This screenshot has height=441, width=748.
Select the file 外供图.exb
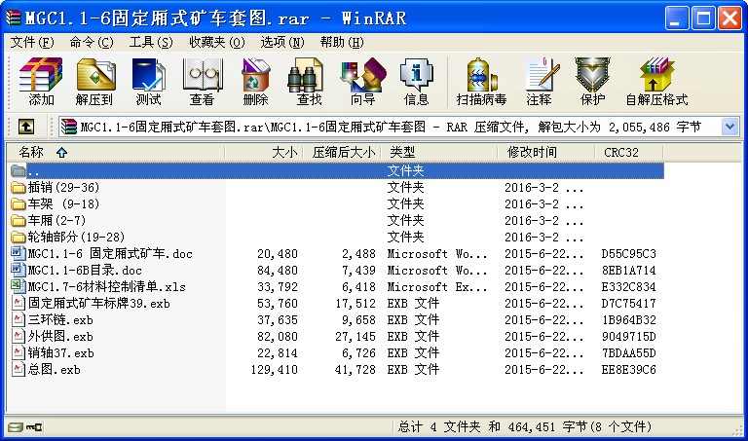(x=60, y=337)
